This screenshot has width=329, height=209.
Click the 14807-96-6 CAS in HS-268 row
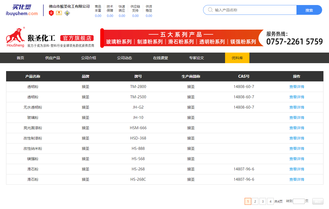coord(244,169)
